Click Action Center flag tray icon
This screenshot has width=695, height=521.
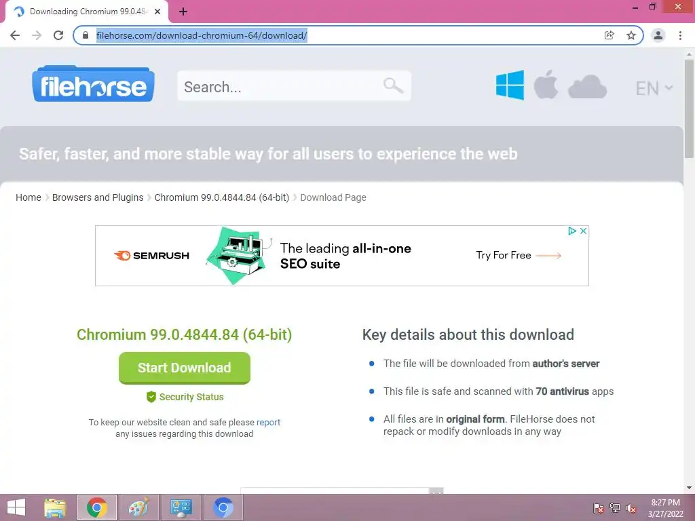pos(599,508)
